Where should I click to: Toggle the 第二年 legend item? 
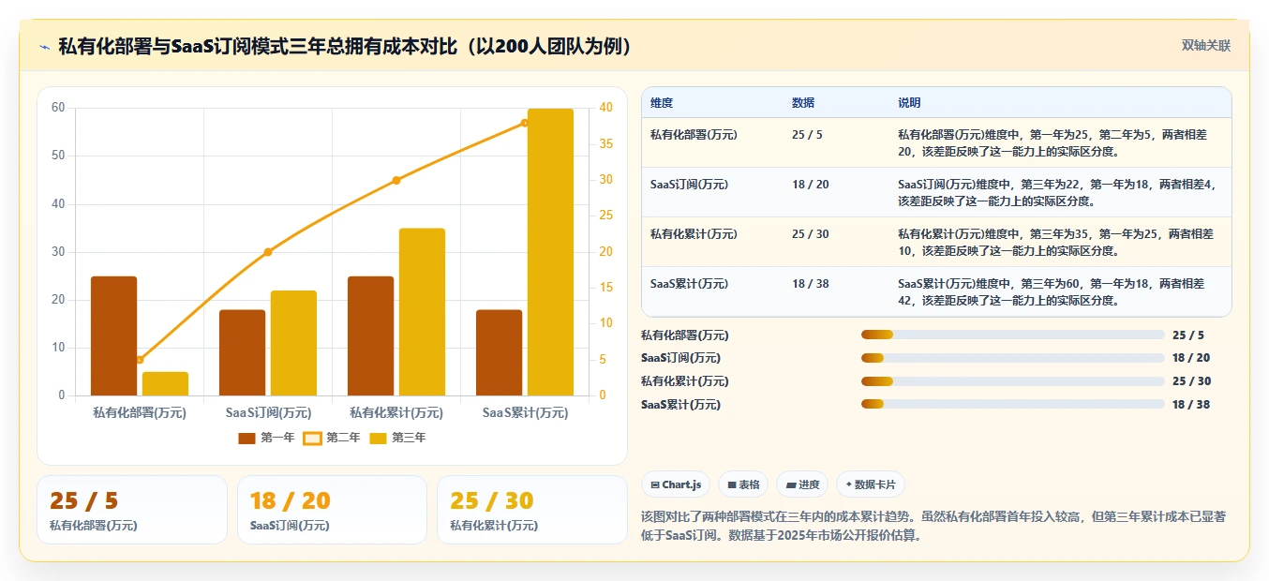[332, 438]
